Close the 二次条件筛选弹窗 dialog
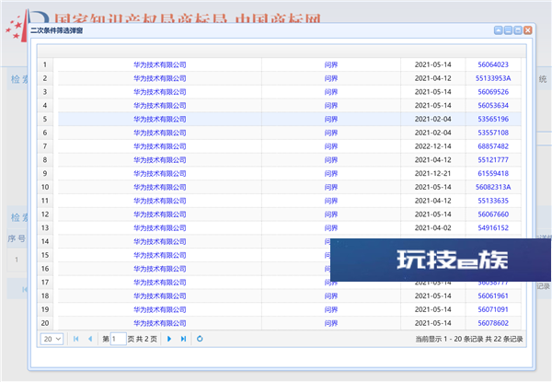 (x=528, y=30)
